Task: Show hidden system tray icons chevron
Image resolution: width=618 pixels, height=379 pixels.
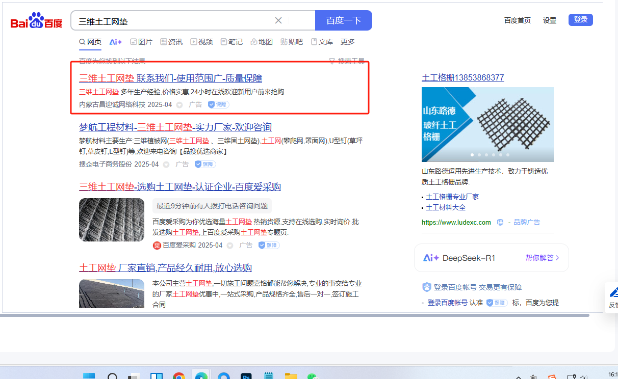Action: point(518,377)
